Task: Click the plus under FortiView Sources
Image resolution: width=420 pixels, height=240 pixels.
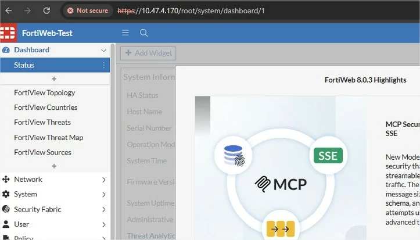Action: coord(54,166)
